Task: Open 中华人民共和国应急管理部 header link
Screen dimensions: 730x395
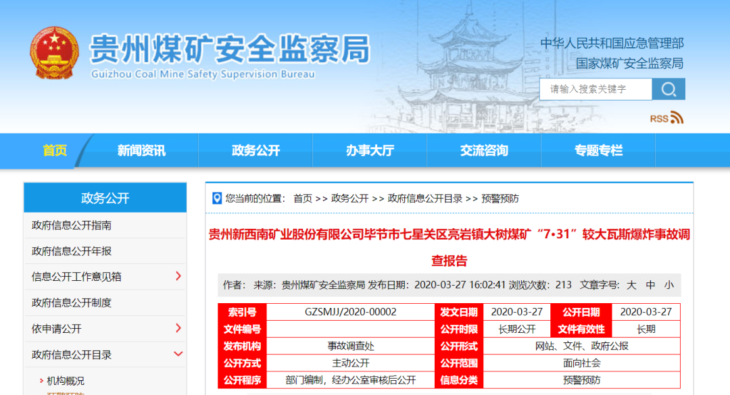Action: pyautogui.click(x=612, y=43)
